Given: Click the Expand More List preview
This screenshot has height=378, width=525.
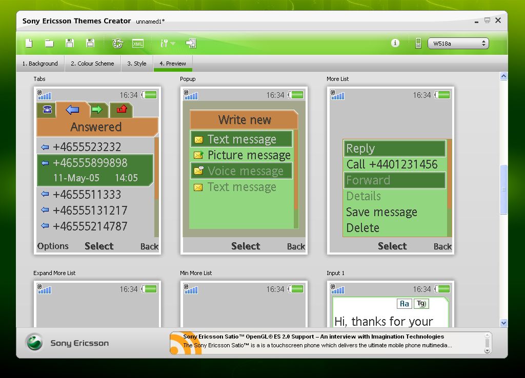Looking at the screenshot, I should coord(97,304).
